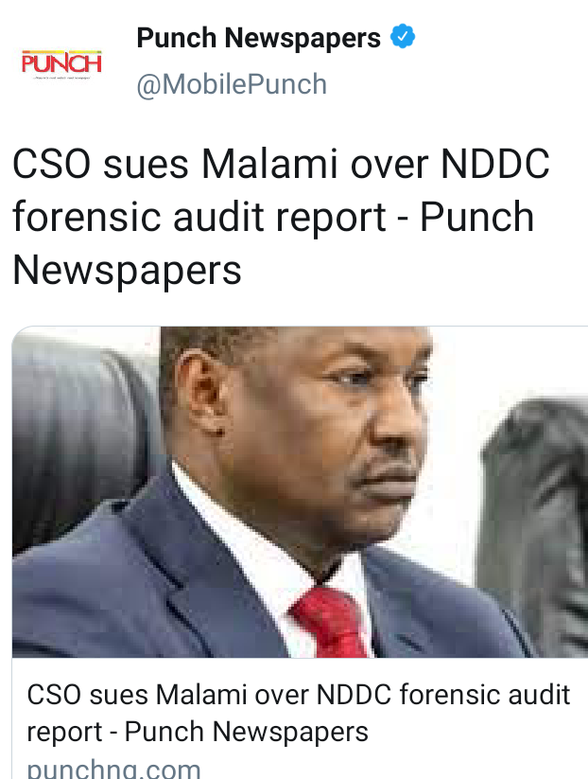588x779 pixels.
Task: Visit the @MobilePunch handle
Action: coord(232,84)
